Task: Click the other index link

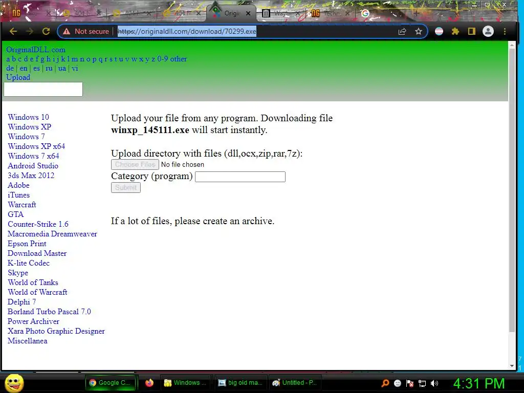Action: click(179, 59)
